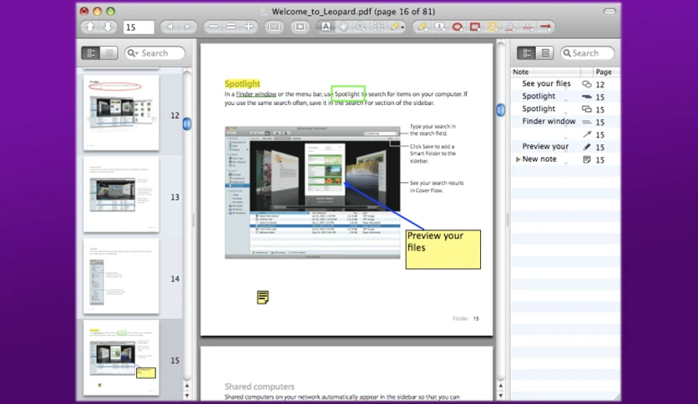Switch right pane to snapshots view
The image size is (698, 404).
[x=545, y=53]
